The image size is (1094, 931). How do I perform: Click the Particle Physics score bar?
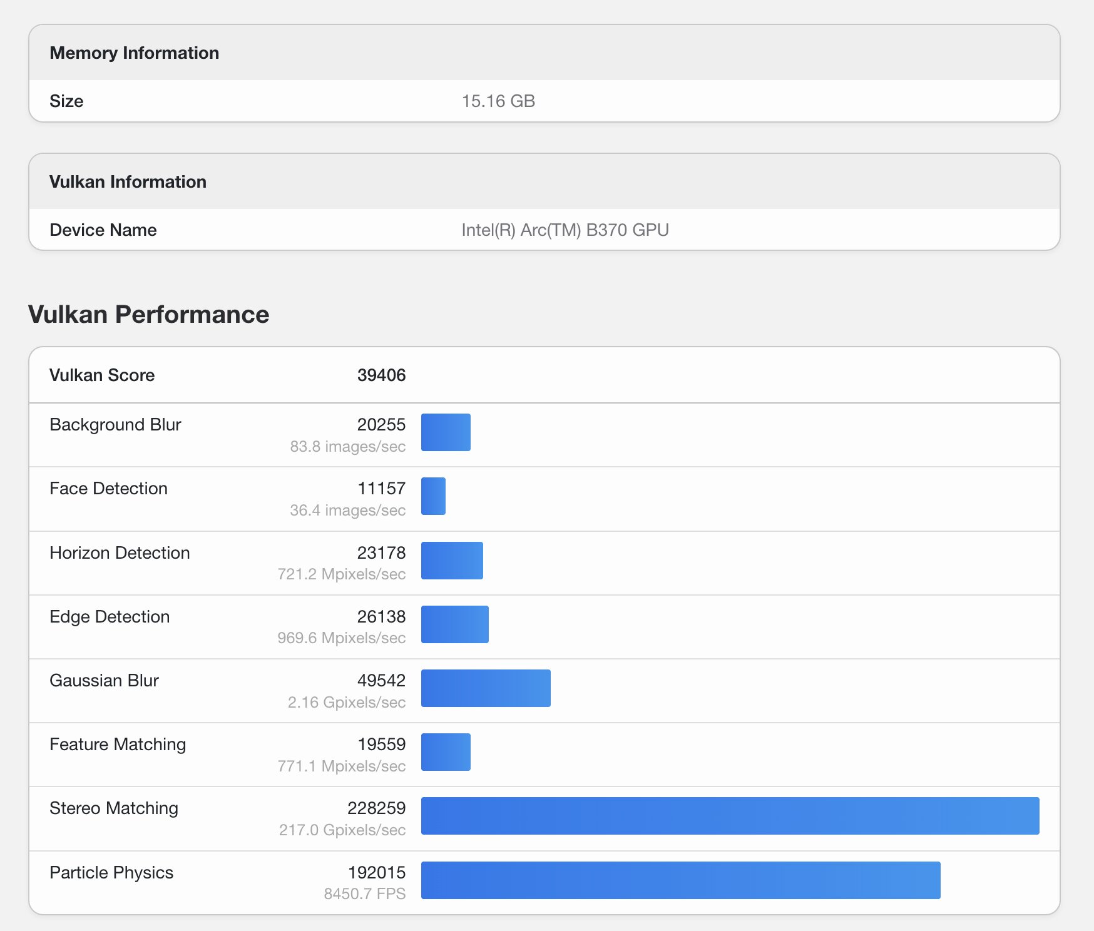[680, 880]
